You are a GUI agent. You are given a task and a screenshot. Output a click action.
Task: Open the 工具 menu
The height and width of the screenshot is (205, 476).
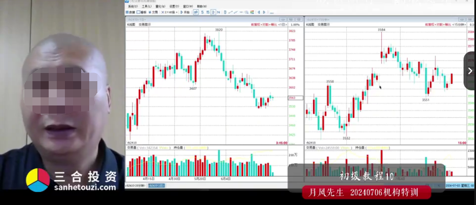point(147,6)
